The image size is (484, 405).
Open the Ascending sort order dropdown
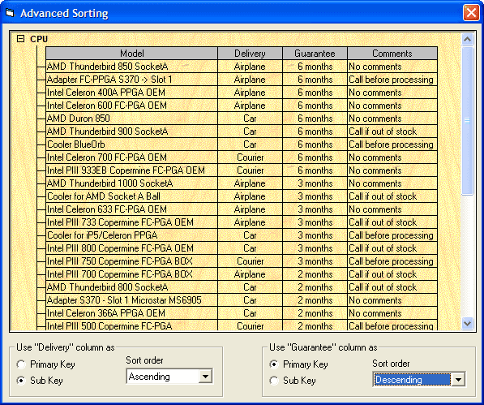(x=205, y=377)
